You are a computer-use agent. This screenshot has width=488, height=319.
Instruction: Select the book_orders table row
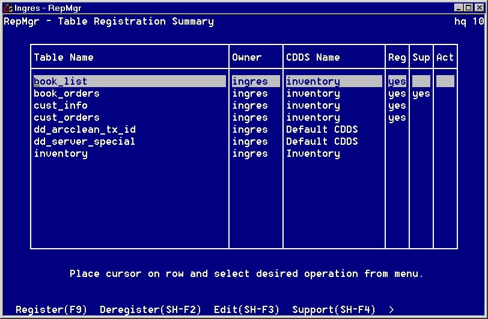click(67, 94)
